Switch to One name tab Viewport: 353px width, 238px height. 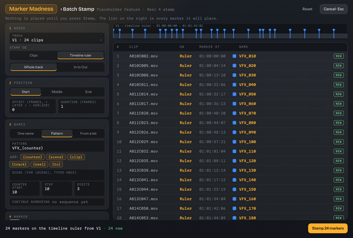(25, 133)
